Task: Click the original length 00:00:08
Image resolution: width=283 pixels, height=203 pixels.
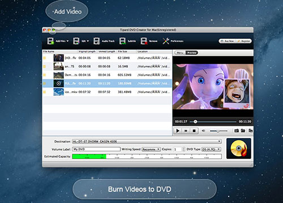Action: 84,67
